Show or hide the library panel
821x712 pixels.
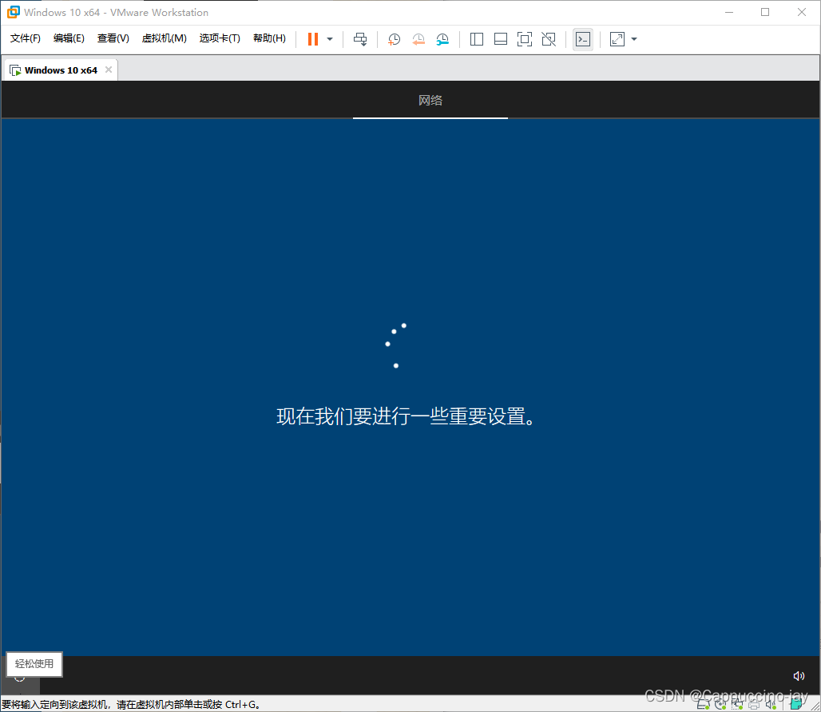(x=477, y=38)
